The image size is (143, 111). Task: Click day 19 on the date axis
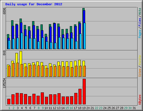[x=84, y=108]
